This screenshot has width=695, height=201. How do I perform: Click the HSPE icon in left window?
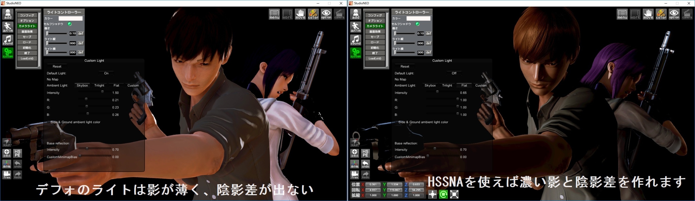(x=18, y=153)
